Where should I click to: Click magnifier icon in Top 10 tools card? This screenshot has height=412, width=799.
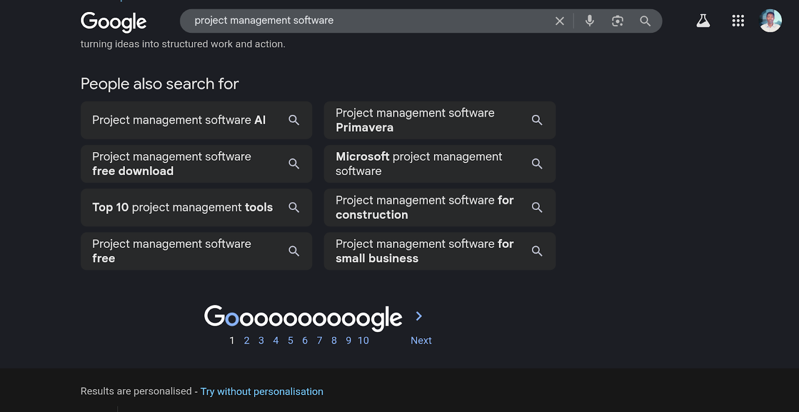[x=294, y=207]
